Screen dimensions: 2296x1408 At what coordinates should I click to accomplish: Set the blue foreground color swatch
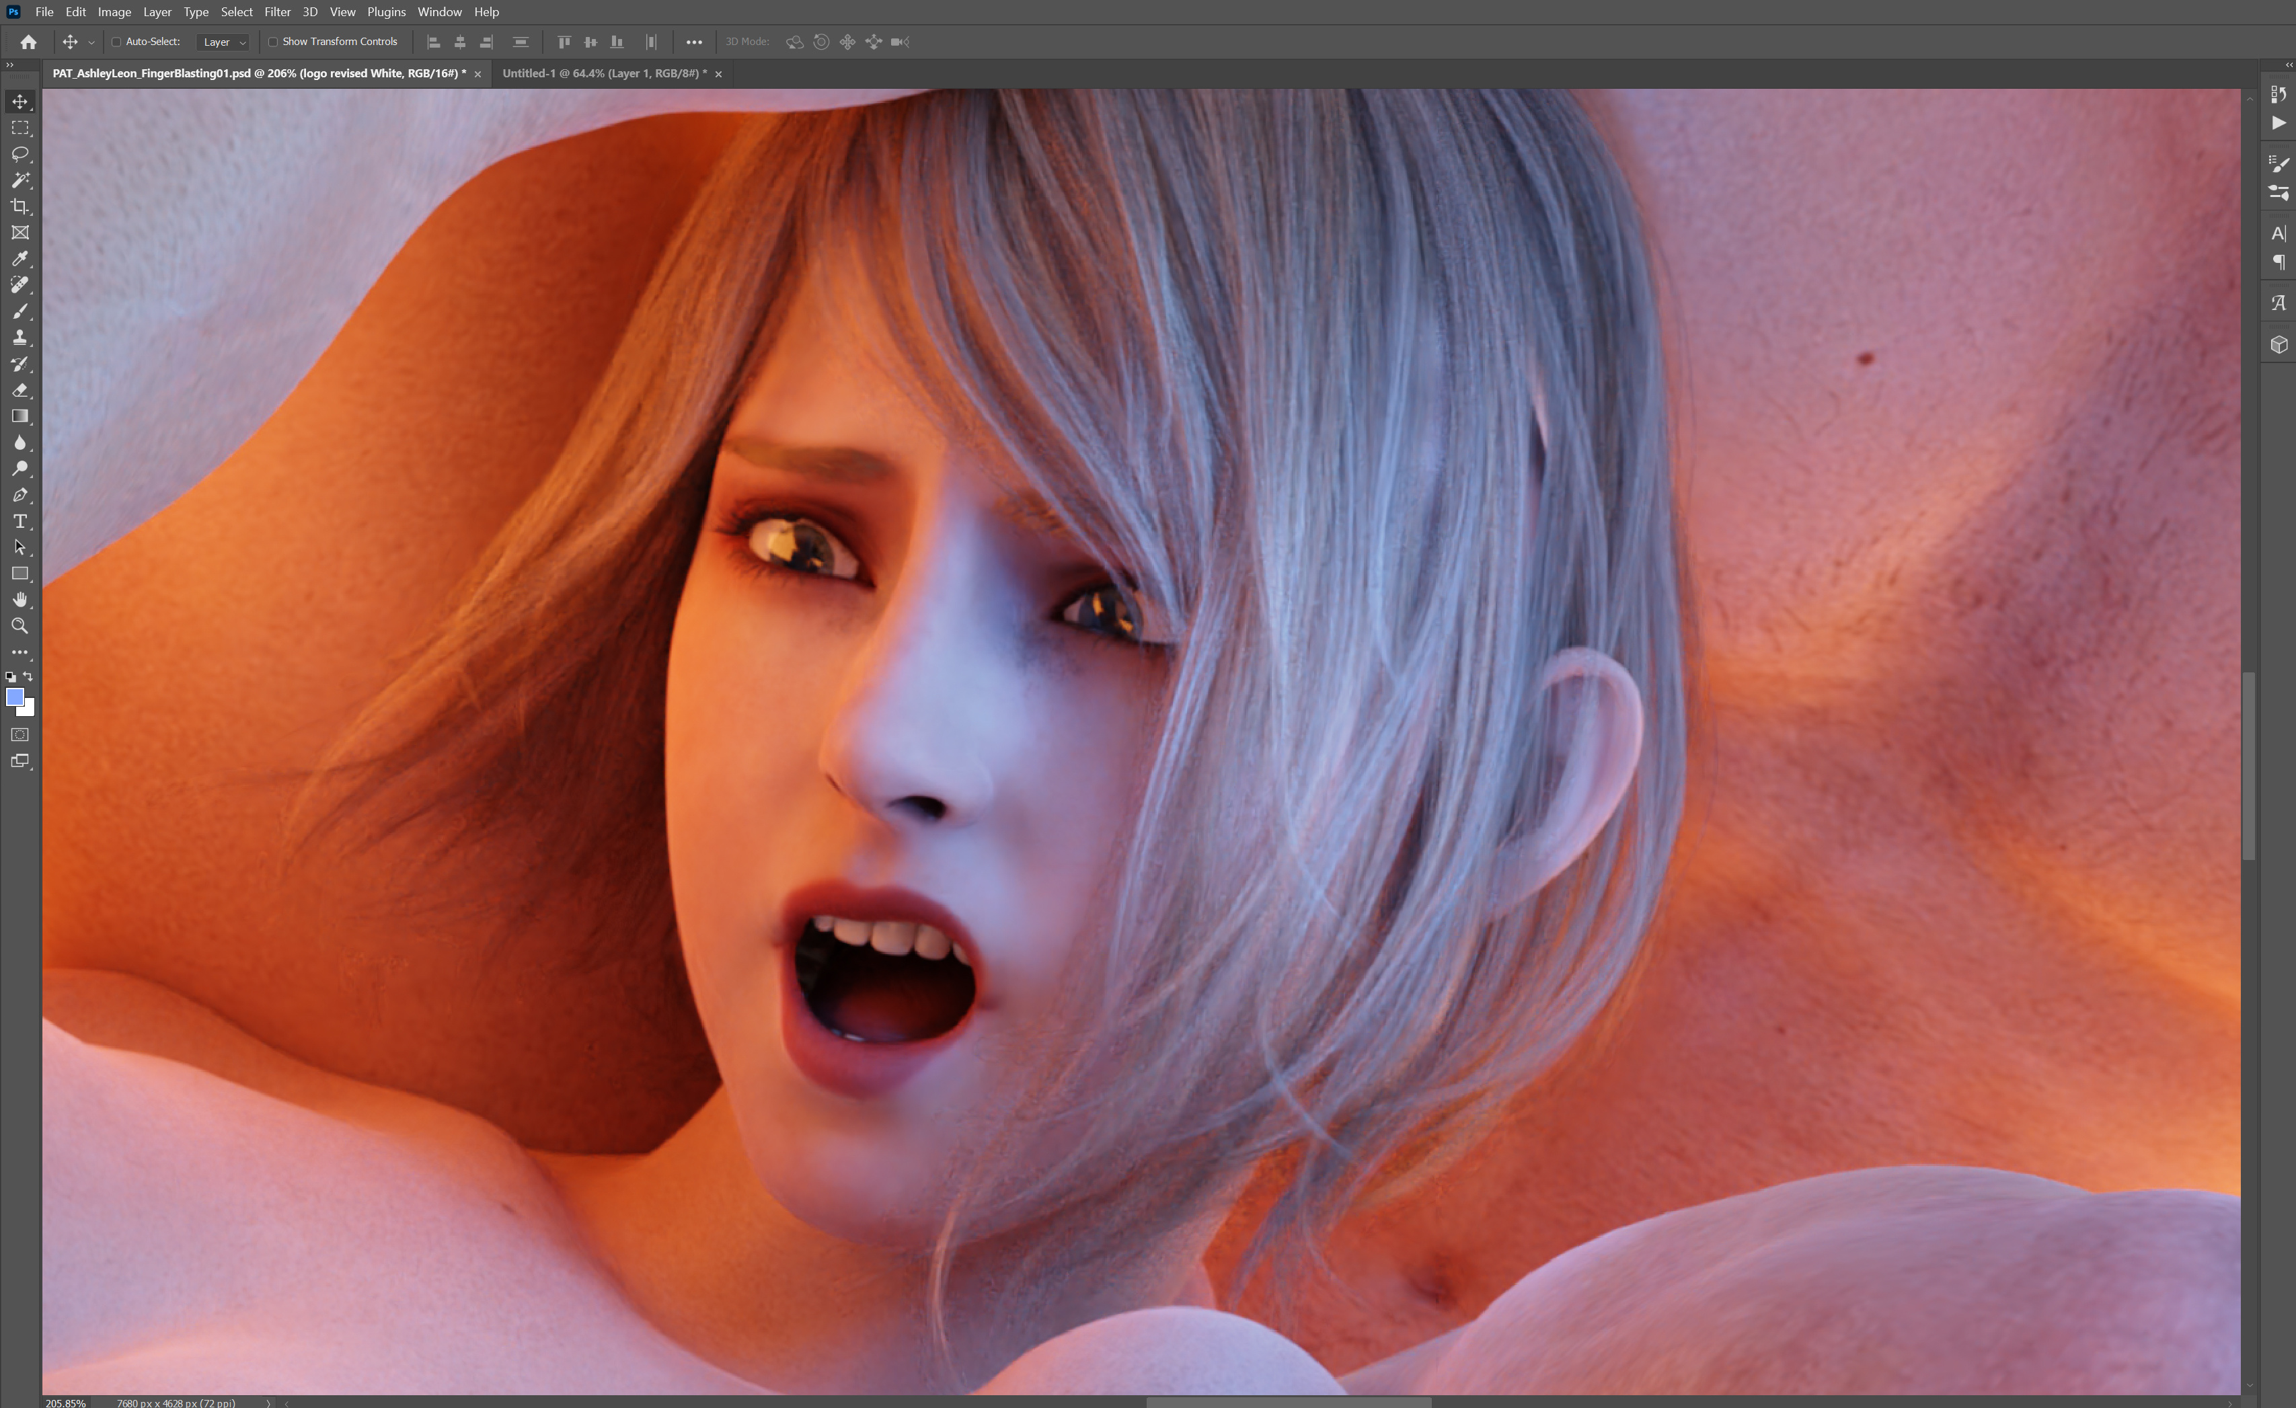(x=14, y=697)
